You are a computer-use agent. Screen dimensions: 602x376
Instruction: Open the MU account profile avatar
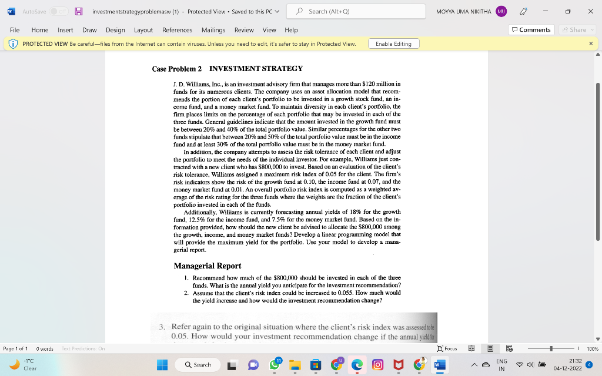(x=501, y=12)
